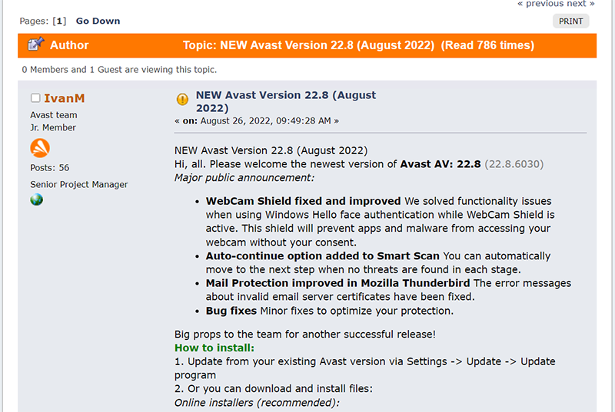Click the globe website icon under IvanM
Viewport: 615px width, 412px height.
[x=36, y=199]
